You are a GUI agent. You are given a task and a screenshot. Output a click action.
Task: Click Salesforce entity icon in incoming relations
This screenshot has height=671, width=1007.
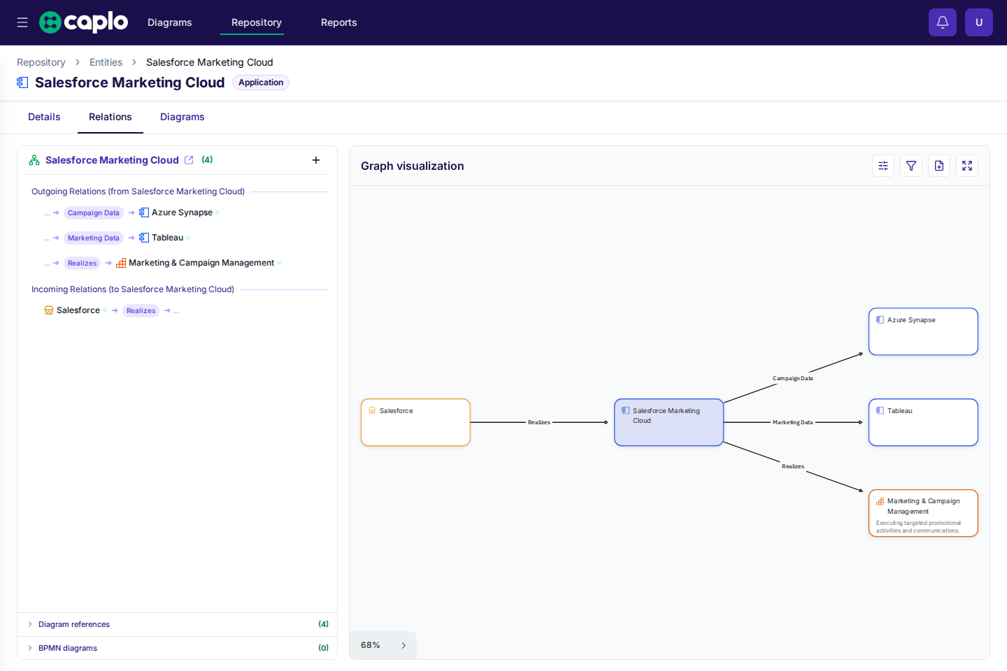click(49, 310)
